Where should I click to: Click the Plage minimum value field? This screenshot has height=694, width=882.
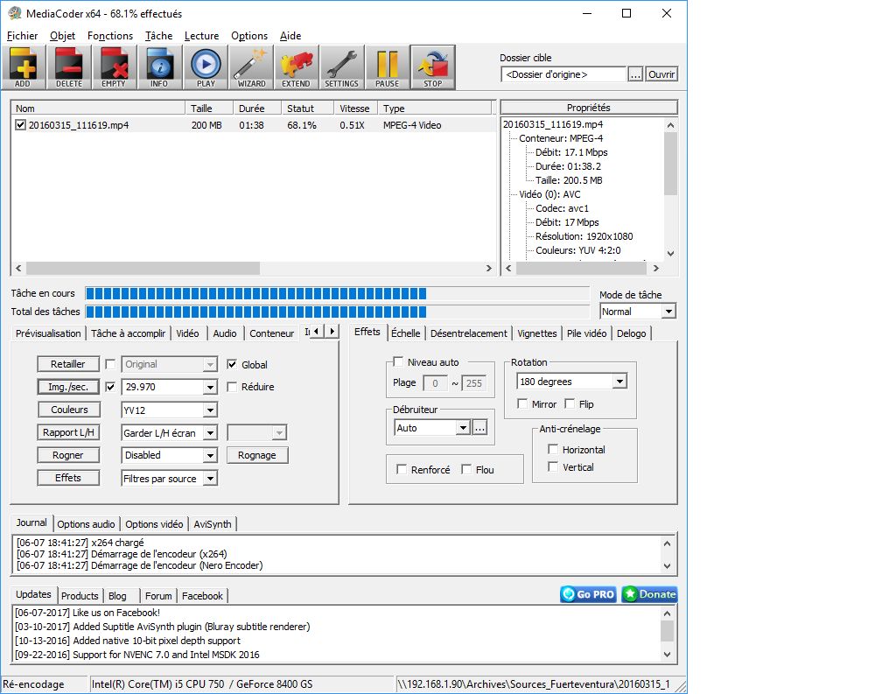pos(435,383)
